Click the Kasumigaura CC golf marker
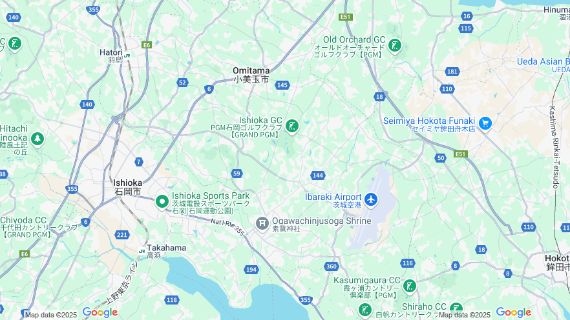 pyautogui.click(x=410, y=286)
